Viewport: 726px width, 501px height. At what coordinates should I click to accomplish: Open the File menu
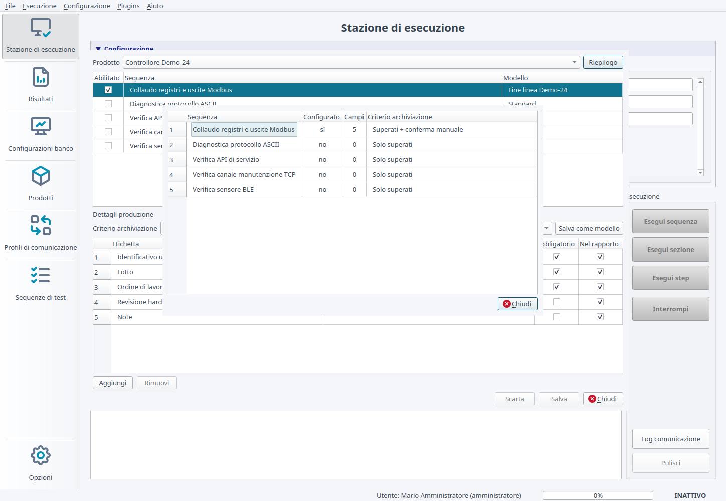[x=10, y=6]
